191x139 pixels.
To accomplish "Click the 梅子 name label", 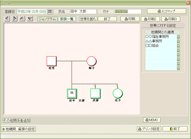I will point(92,68).
